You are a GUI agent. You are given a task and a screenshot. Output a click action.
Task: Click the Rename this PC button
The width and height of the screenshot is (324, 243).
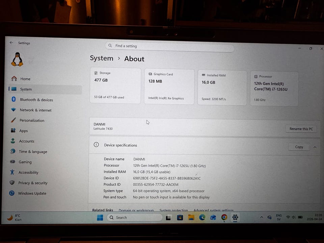click(301, 129)
